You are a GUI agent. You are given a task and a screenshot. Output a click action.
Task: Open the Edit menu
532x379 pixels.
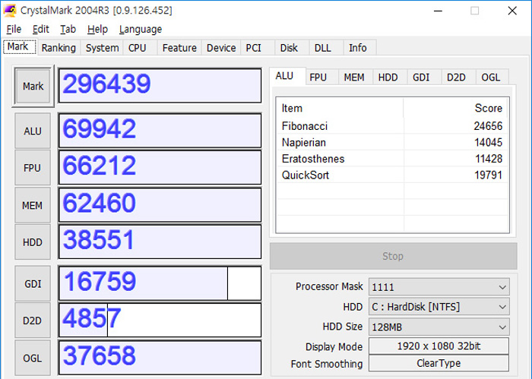coord(41,30)
